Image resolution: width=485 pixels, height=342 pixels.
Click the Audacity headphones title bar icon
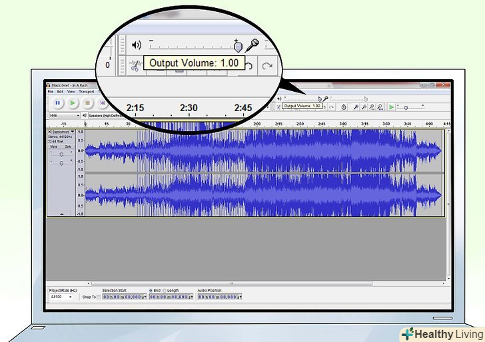[x=48, y=85]
